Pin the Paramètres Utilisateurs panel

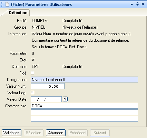(137, 4)
